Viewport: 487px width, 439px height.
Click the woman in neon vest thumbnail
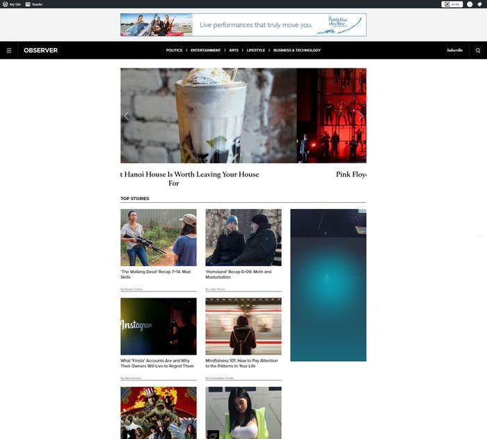tap(243, 413)
